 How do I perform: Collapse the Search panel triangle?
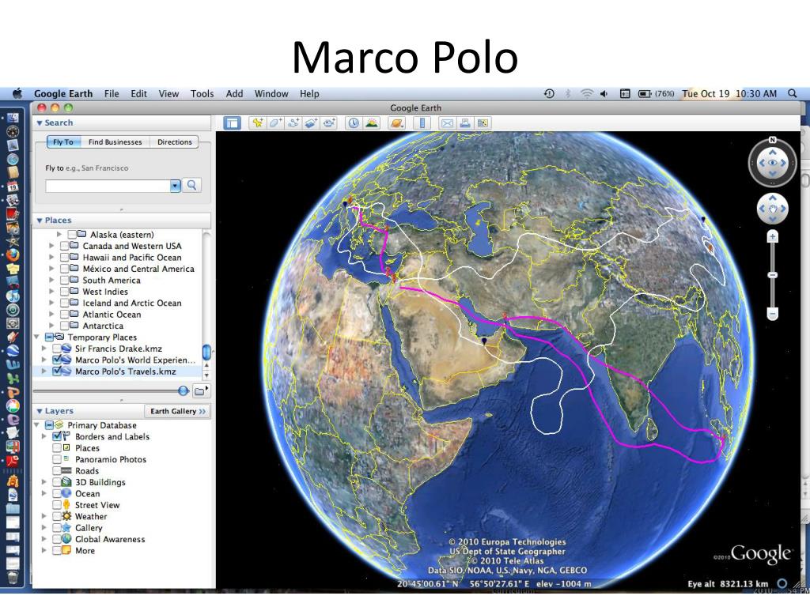pos(40,123)
